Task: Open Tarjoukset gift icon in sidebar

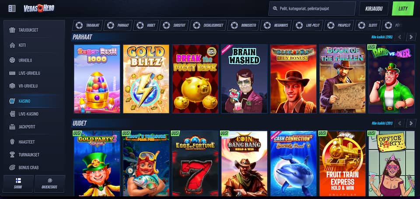Action: coord(12,30)
